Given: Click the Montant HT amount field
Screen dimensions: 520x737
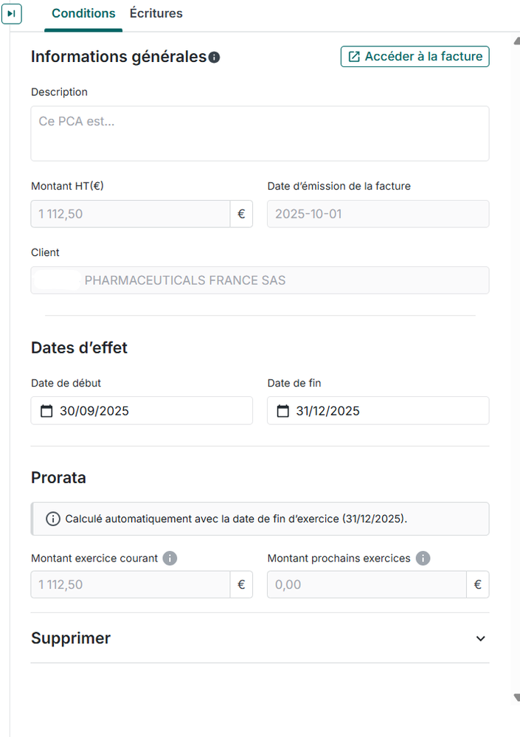Looking at the screenshot, I should (131, 214).
